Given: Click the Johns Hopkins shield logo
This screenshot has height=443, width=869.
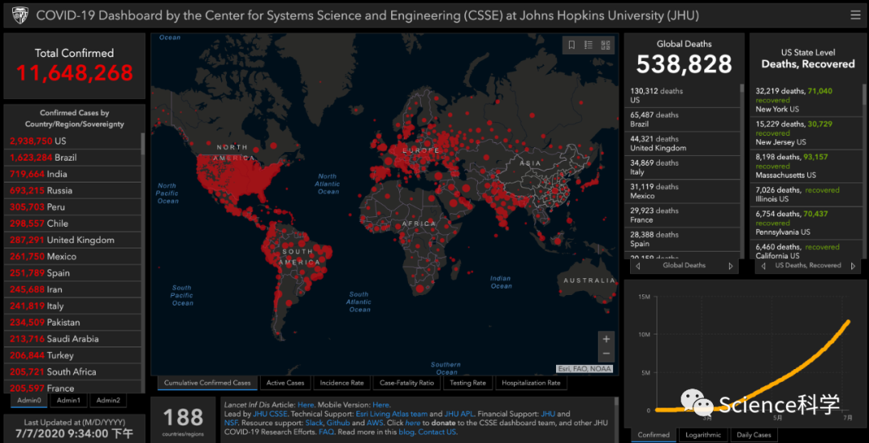Looking at the screenshot, I should [x=19, y=15].
